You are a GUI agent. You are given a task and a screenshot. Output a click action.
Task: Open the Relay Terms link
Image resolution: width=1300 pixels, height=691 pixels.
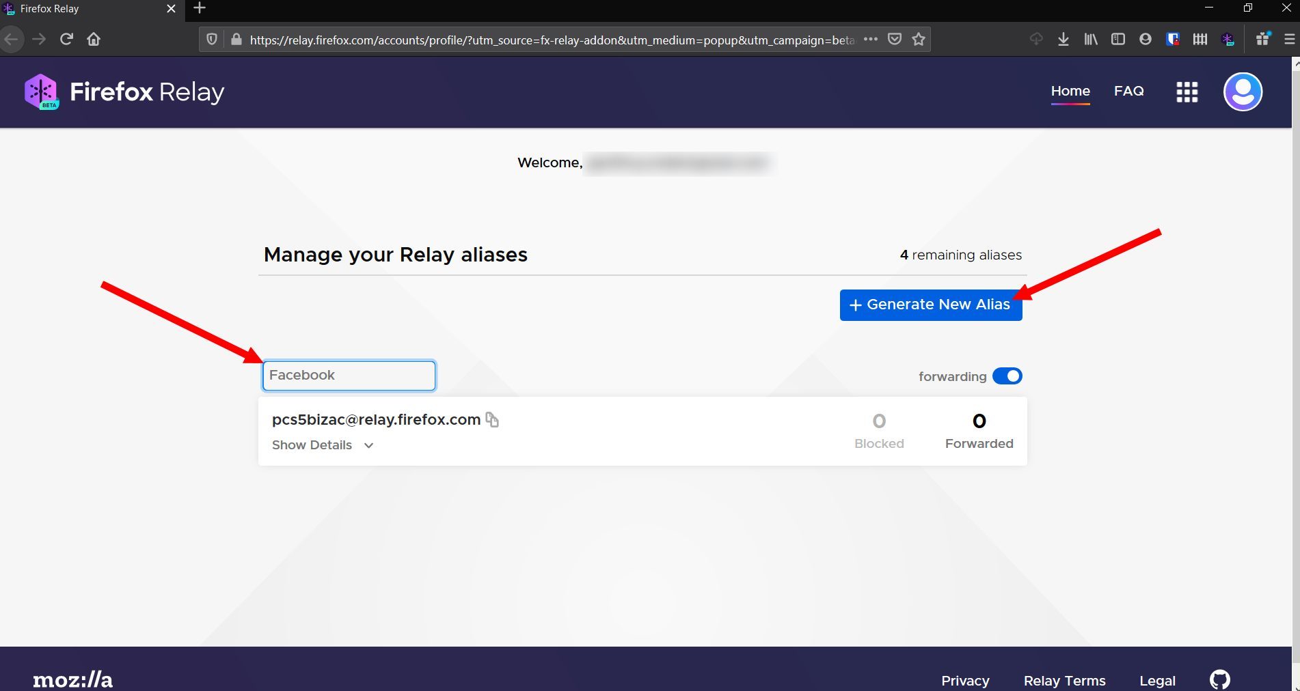coord(1064,681)
